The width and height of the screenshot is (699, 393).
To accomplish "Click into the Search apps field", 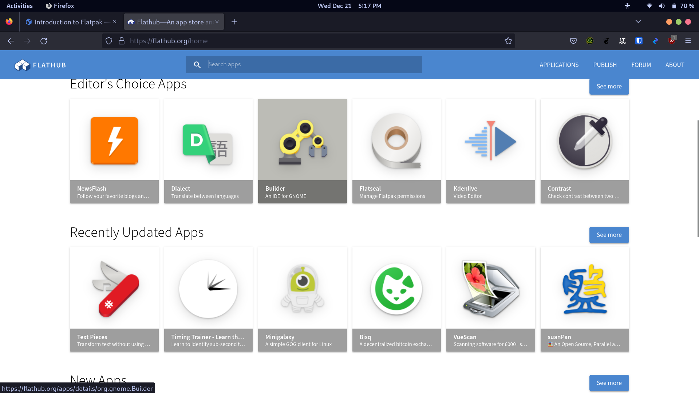I will click(x=313, y=64).
